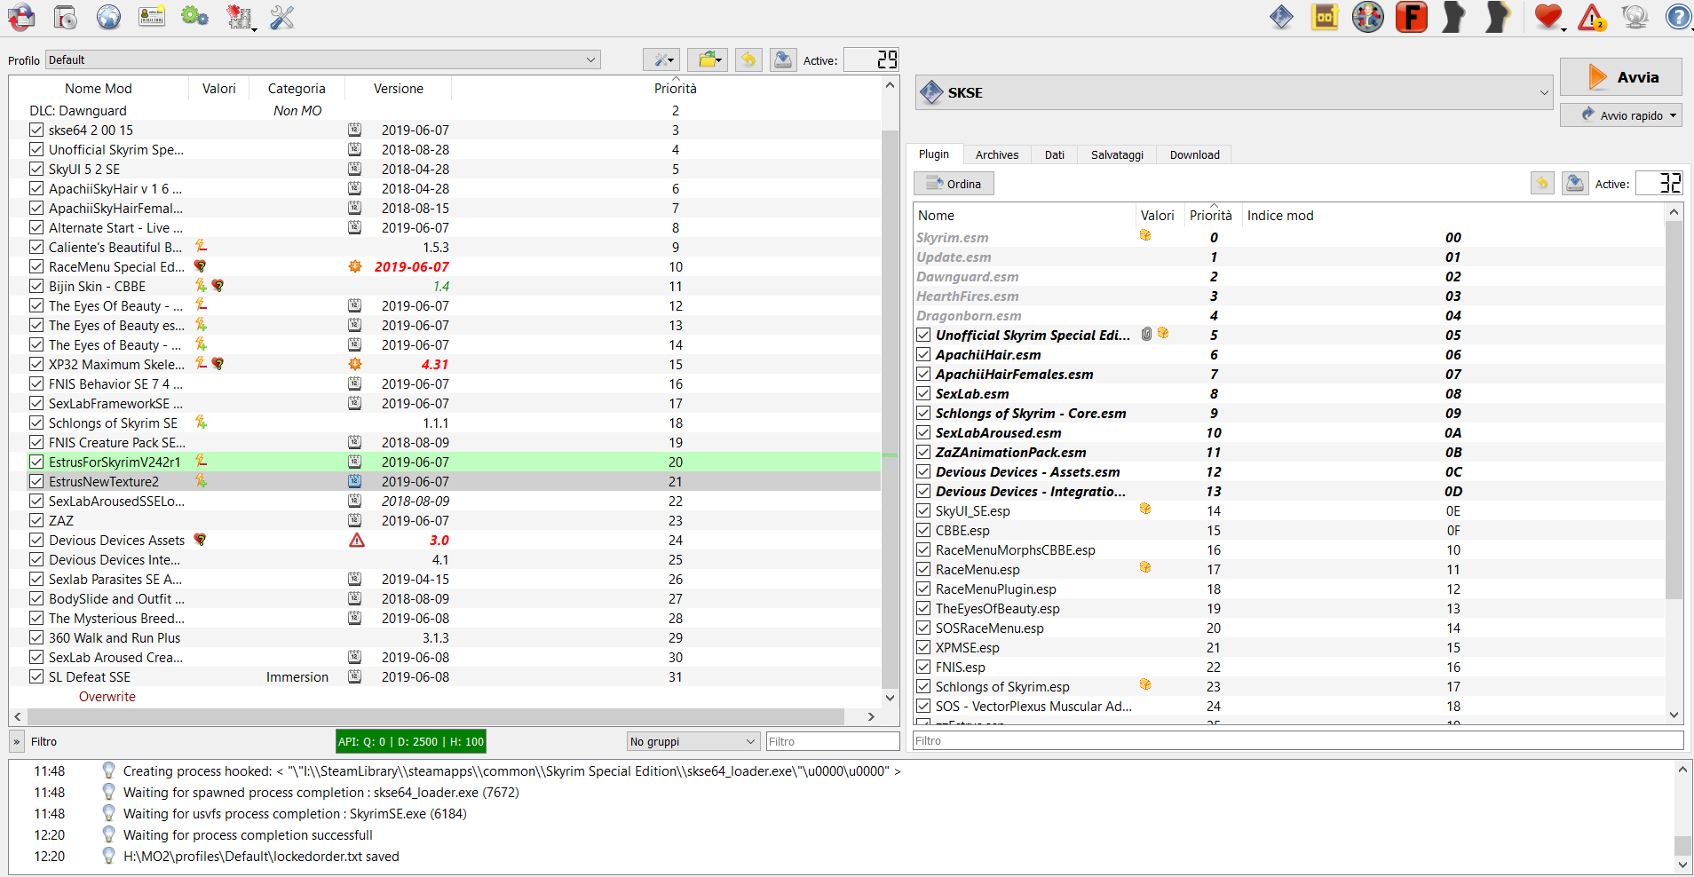Open the profiles ID card icon

point(152,17)
